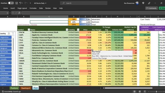This screenshot has width=165, height=93.
Task: Click into the formula bar input
Action: tap(93, 13)
